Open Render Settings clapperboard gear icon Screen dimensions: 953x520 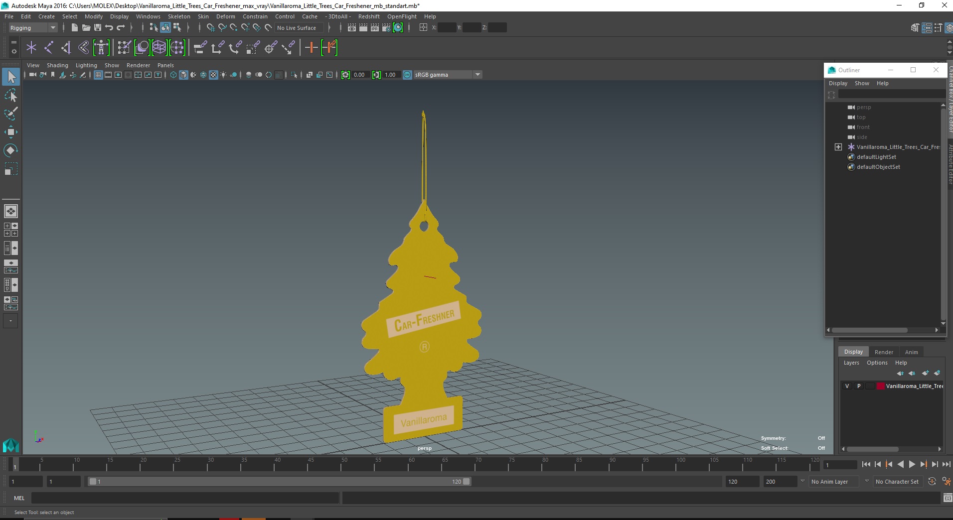(x=386, y=28)
